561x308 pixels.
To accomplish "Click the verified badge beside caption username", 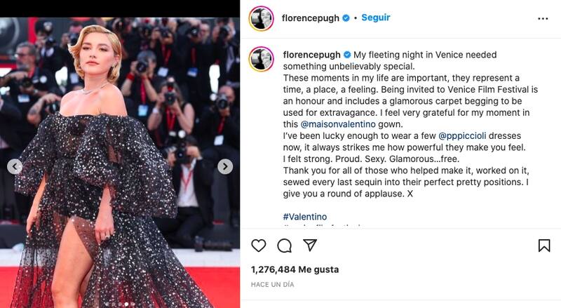I will (347, 55).
